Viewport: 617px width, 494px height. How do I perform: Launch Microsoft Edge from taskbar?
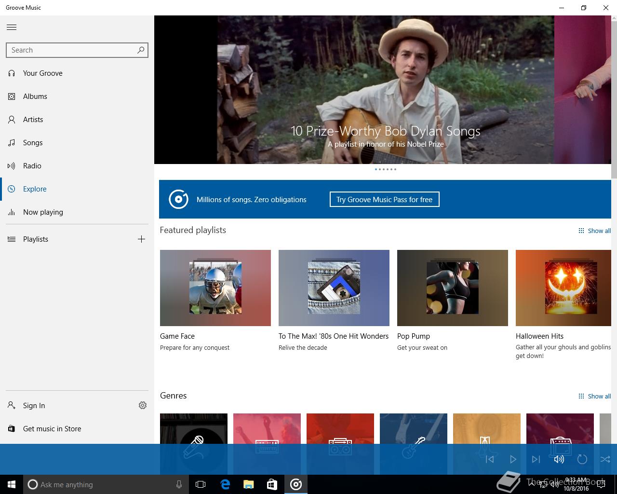click(x=225, y=484)
